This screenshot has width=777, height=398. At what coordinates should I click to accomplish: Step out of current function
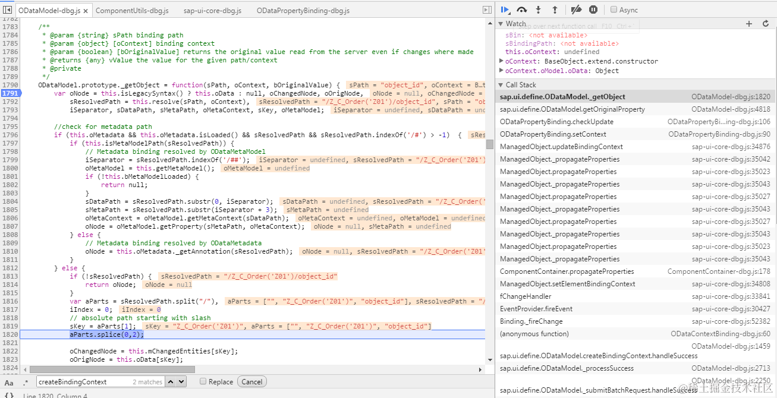coord(555,10)
